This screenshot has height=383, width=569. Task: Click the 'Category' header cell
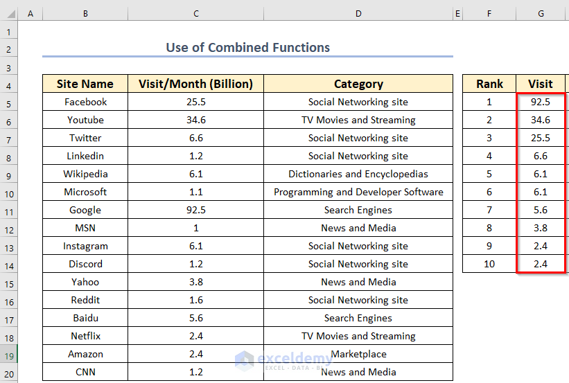358,84
